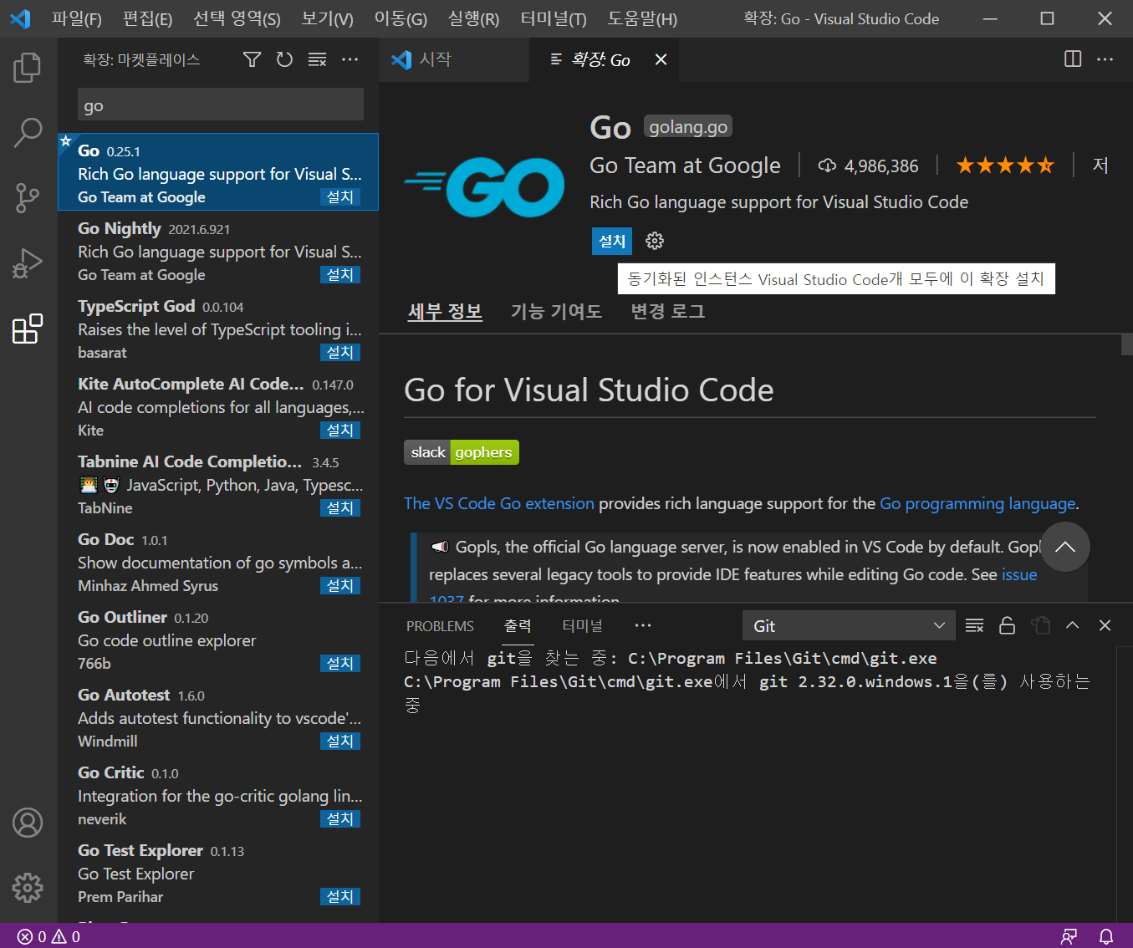
Task: Toggle output scroll lock
Action: [x=1007, y=626]
